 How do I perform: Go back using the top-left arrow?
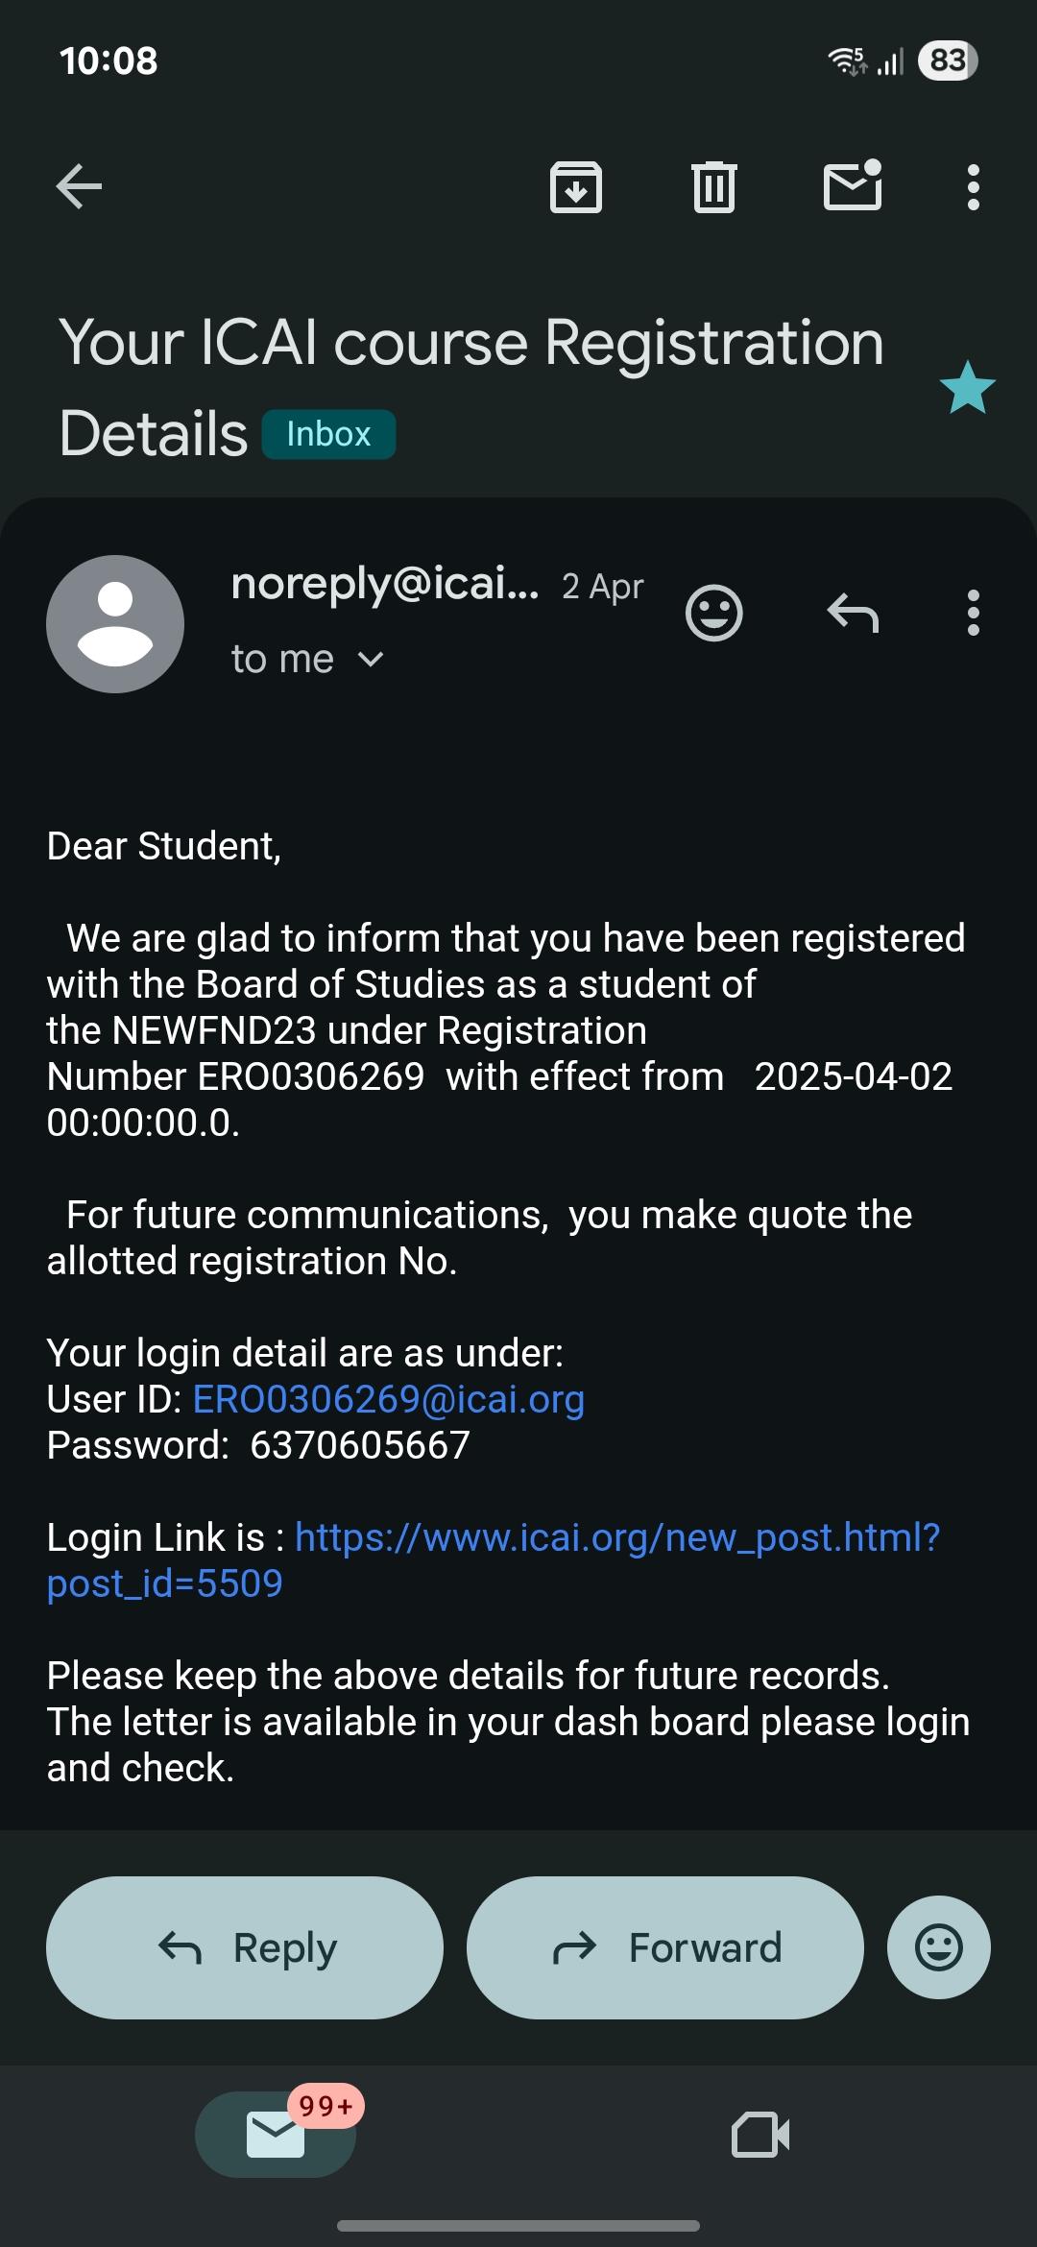pyautogui.click(x=79, y=186)
